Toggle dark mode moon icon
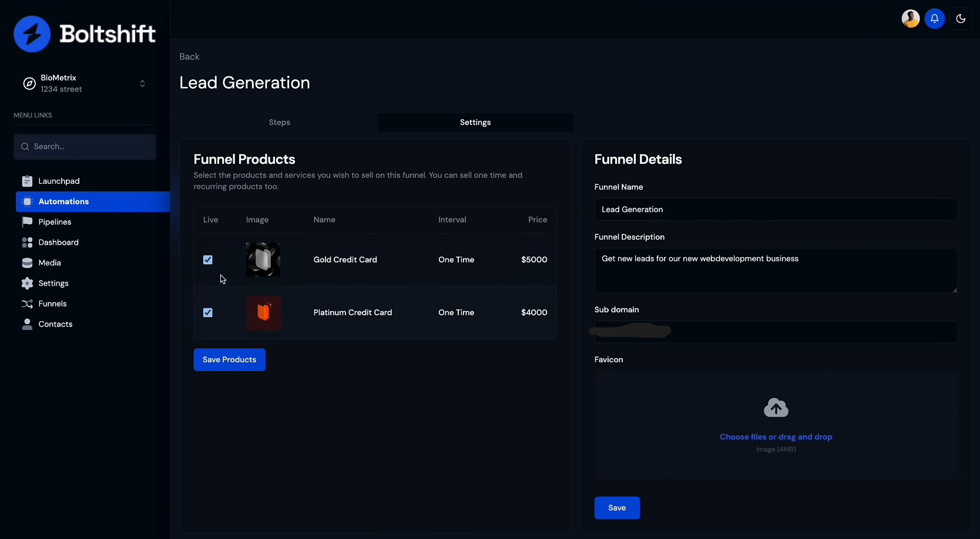This screenshot has width=980, height=539. 961,19
